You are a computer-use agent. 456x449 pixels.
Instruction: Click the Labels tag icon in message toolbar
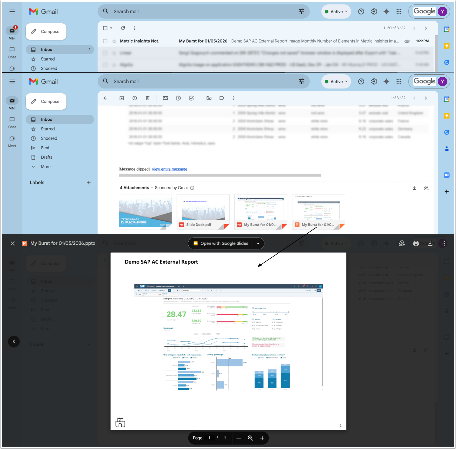click(x=222, y=98)
